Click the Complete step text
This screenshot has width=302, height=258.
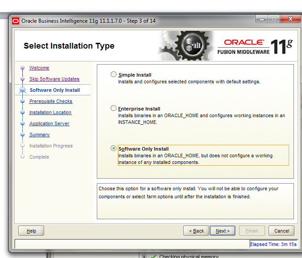click(39, 157)
